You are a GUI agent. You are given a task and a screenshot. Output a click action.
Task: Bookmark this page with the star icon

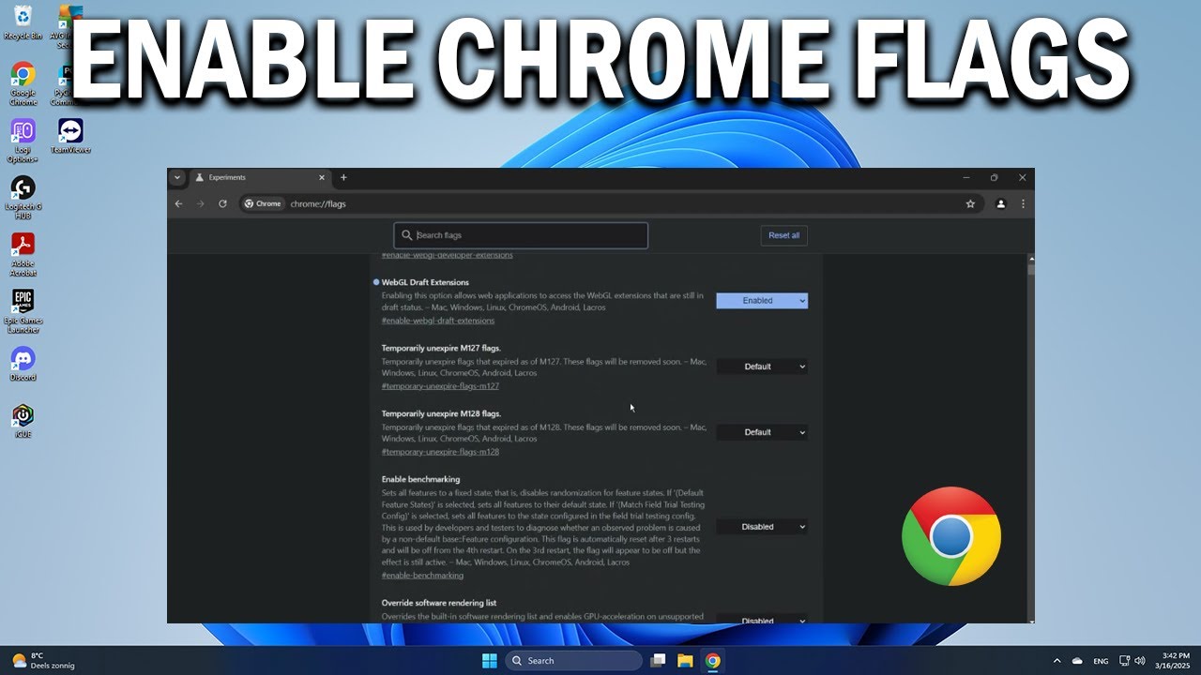pos(970,203)
